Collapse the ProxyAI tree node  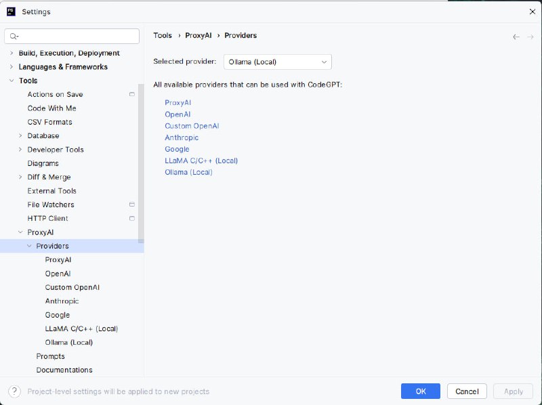click(20, 232)
